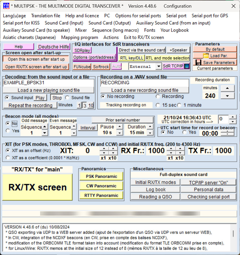Viewport: 240px width, 255px height.
Task: Lower the Beacon Duration with down arrow
Action: [x=150, y=133]
